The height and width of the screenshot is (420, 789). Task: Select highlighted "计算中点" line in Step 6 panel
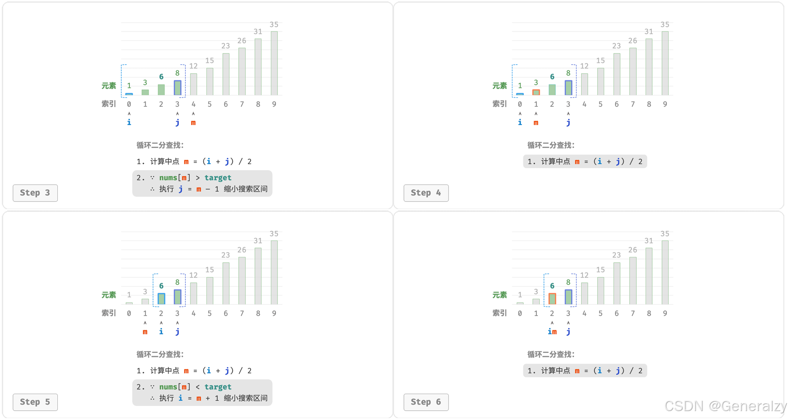click(x=585, y=371)
